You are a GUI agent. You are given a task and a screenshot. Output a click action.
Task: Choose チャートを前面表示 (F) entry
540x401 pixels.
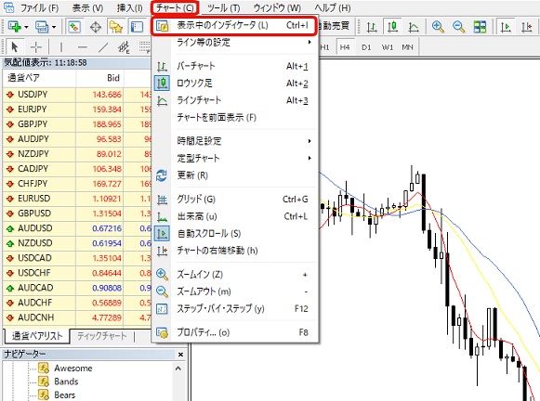(x=234, y=118)
